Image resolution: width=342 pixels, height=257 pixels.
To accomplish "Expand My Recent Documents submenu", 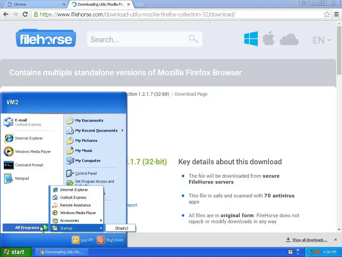I will pos(95,131).
